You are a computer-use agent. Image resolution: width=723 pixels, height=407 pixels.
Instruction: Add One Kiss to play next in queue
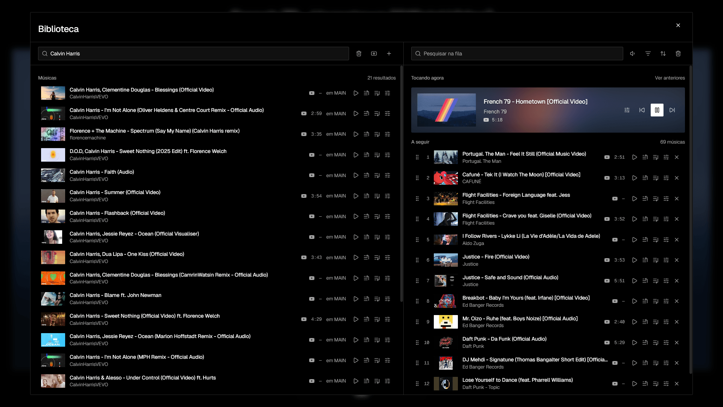pos(366,257)
